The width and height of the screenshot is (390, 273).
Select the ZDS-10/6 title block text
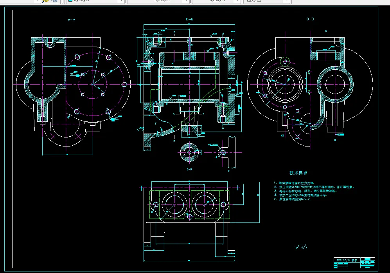point(347,260)
